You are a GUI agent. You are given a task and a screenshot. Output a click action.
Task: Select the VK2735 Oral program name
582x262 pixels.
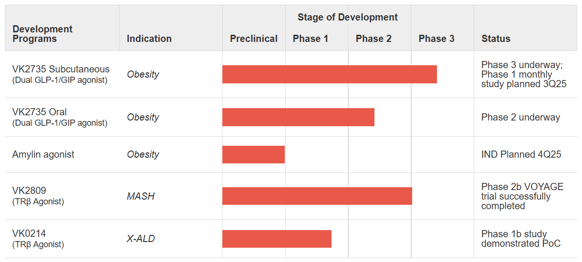tap(40, 112)
